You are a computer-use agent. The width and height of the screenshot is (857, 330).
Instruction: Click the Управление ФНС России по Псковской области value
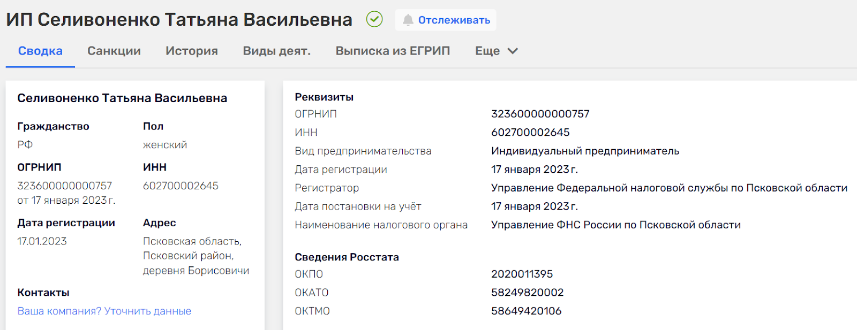[x=615, y=225]
